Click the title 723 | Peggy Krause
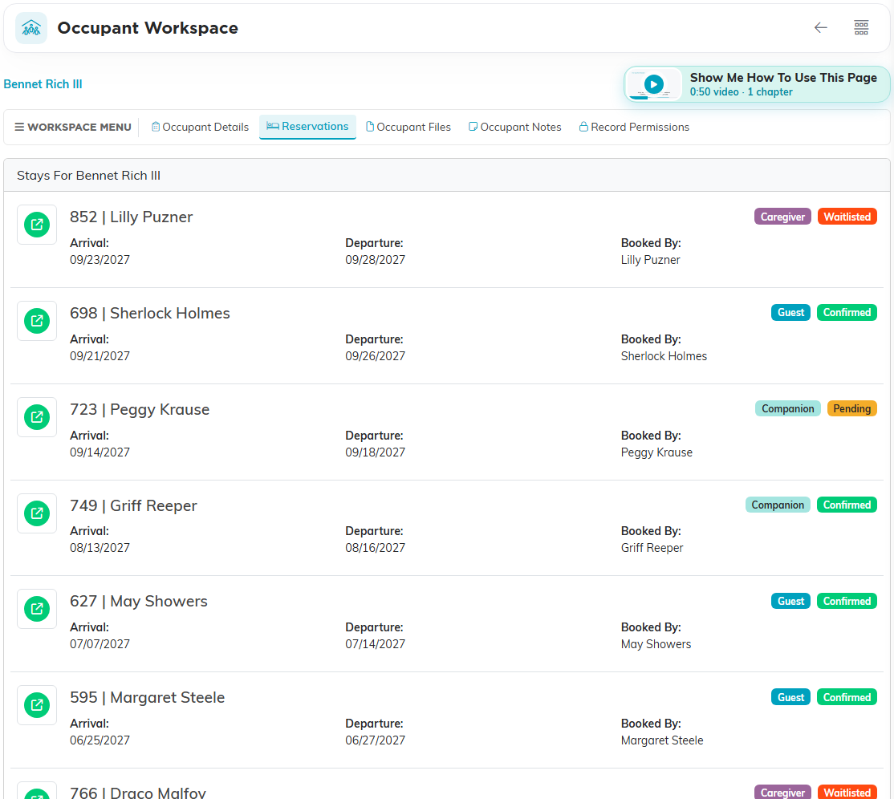The width and height of the screenshot is (894, 799). pos(140,410)
